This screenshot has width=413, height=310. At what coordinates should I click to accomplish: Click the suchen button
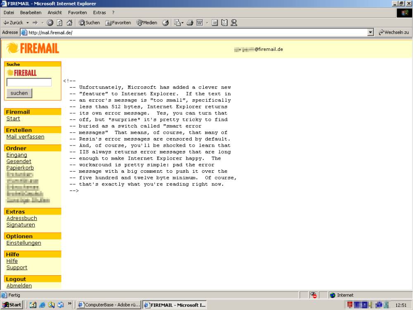pos(19,93)
